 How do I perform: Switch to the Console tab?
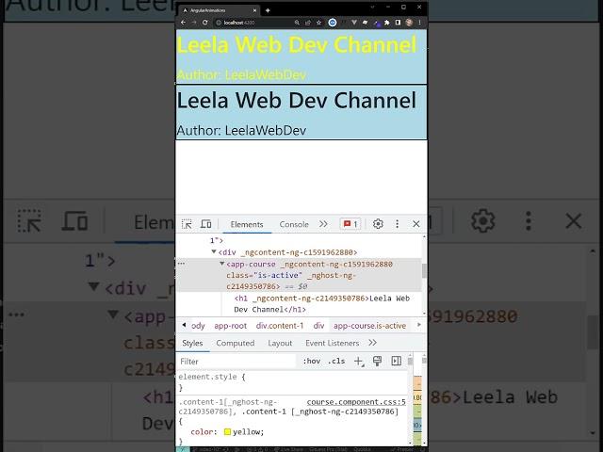(293, 224)
